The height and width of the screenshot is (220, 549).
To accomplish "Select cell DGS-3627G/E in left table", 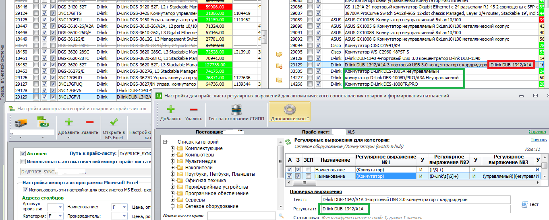I will tap(77, 71).
